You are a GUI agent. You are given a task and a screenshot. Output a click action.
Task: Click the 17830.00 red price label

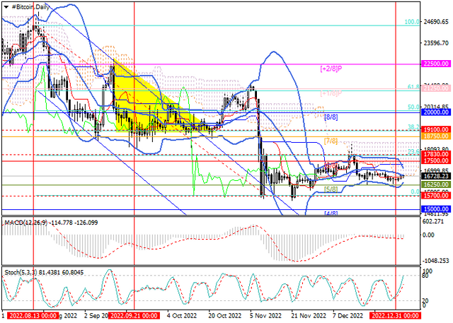(436, 154)
